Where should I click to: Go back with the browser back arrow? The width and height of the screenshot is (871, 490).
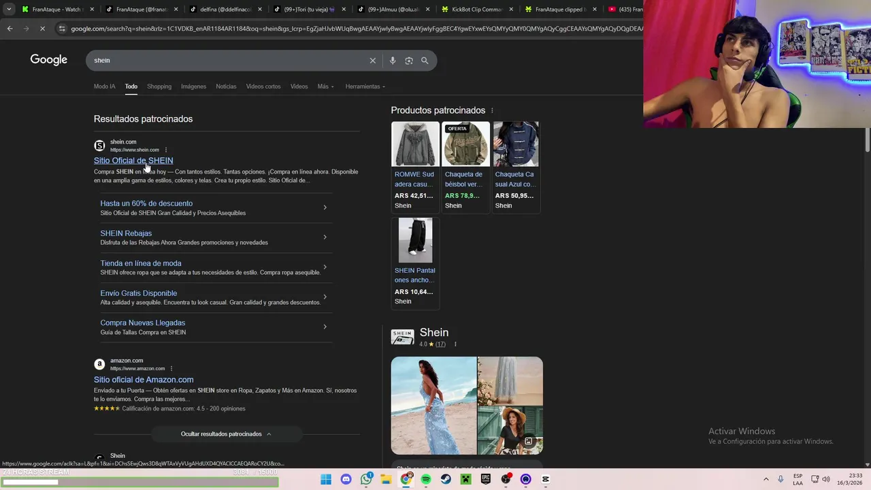click(x=10, y=29)
